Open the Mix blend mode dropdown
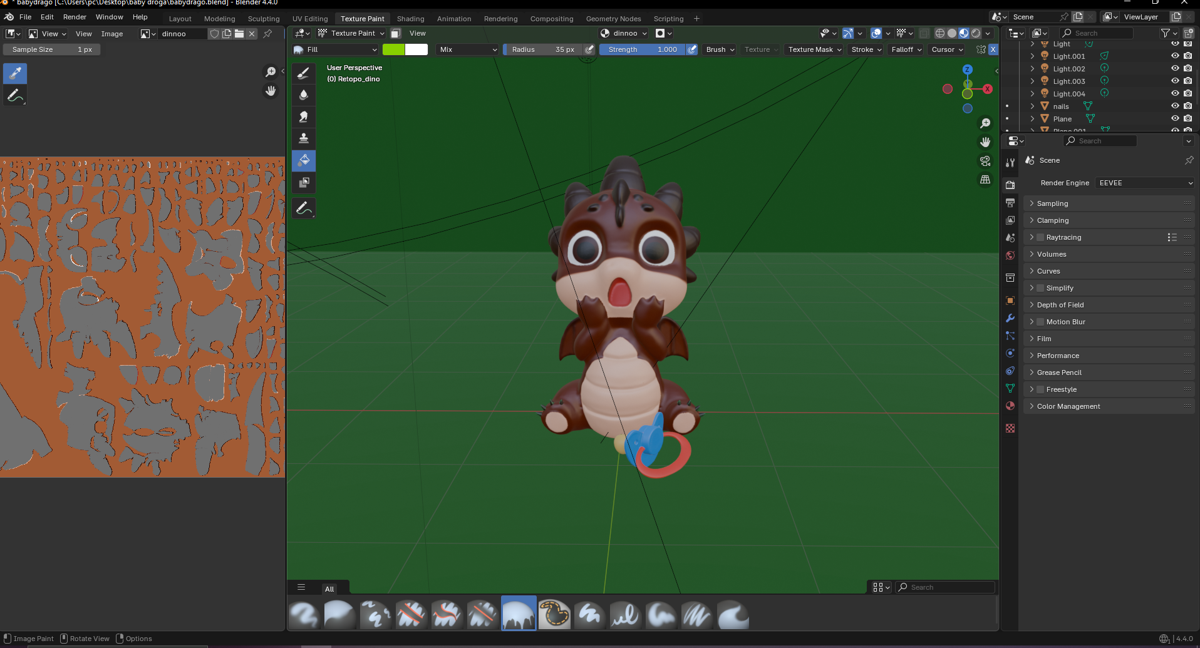This screenshot has height=648, width=1200. [468, 49]
